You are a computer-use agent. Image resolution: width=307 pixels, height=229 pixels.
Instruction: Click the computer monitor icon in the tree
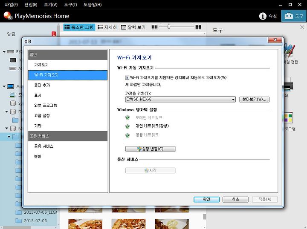point(10,86)
